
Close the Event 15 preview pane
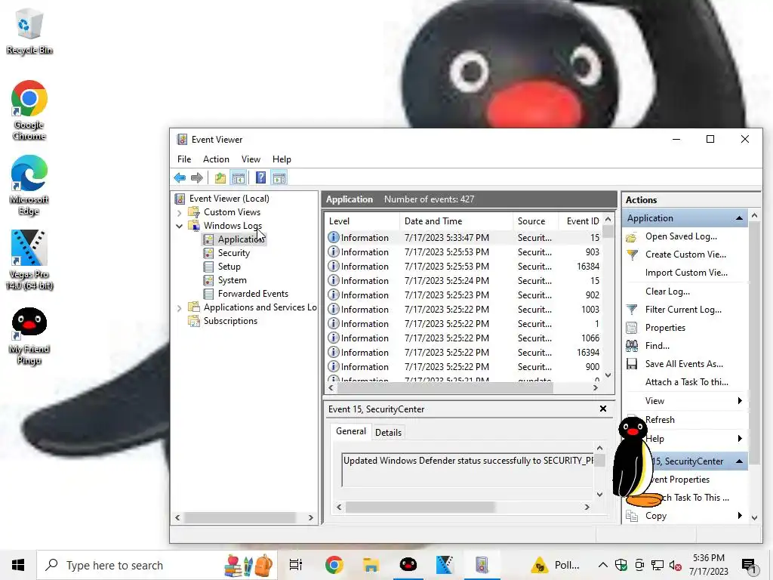[603, 409]
